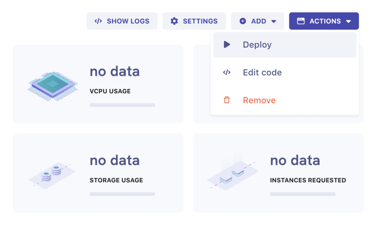Screen dimensions: 375x225
Task: Click 'no data' in instances requested card
Action: [x=295, y=161]
